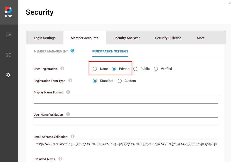Show the info tooltip for Excluded Terms
The height and width of the screenshot is (162, 231).
click(60, 159)
